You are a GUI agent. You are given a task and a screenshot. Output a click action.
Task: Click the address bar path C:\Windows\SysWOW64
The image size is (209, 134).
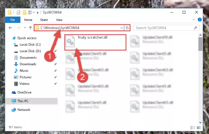60,28
